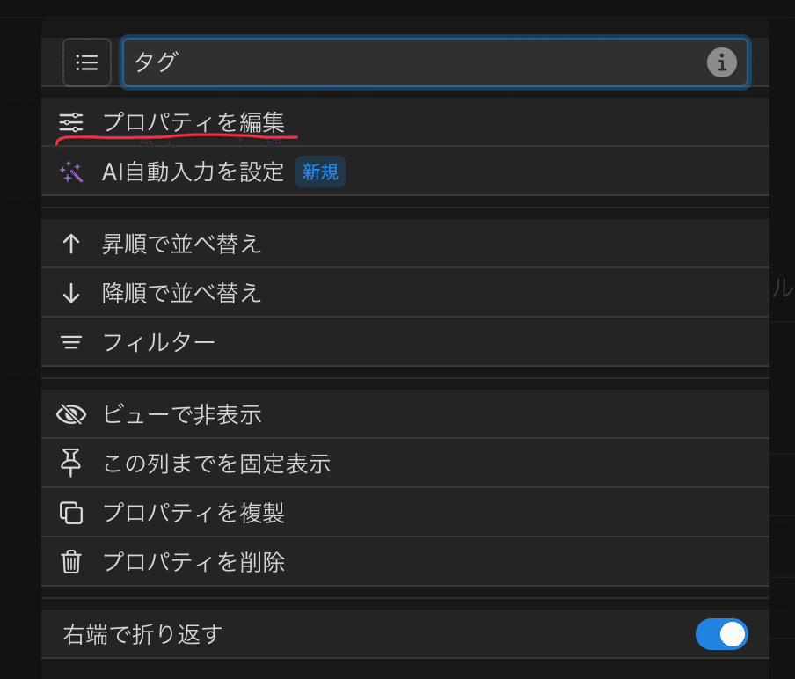Click the trash can delete icon
The height and width of the screenshot is (679, 795).
click(71, 562)
